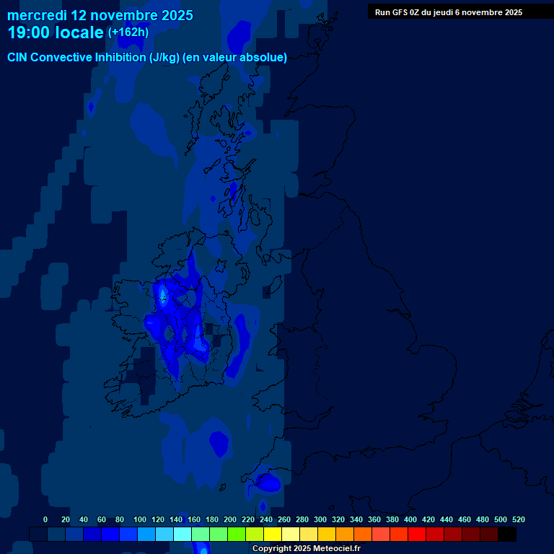This screenshot has width=554, height=554.
Task: Click the blue spot near Cornwall's coast
Action: click(268, 483)
